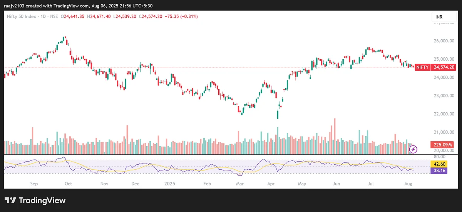This screenshot has width=462, height=212.
Task: Click the May time axis label
Action: 302,184
